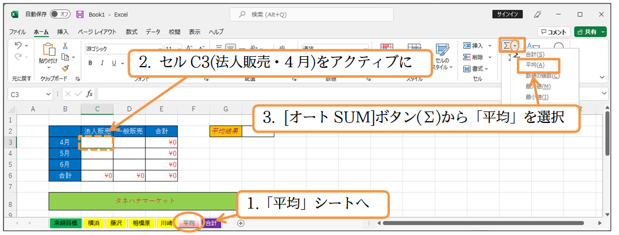
Task: Choose 合計(S) in the AutoSum menu
Action: click(535, 53)
